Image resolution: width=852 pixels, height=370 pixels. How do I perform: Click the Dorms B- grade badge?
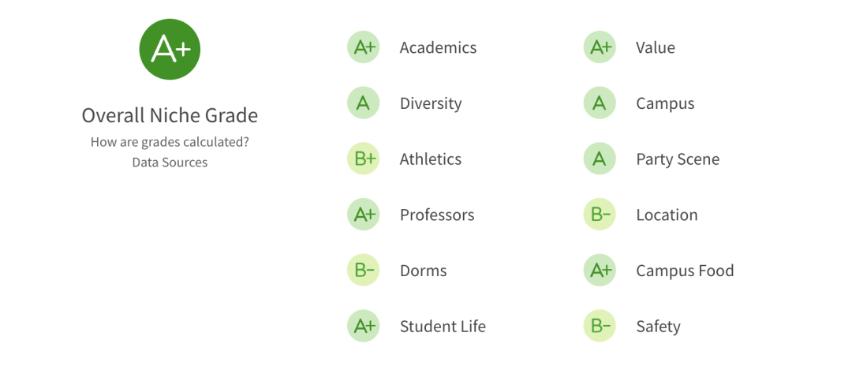[x=364, y=271]
